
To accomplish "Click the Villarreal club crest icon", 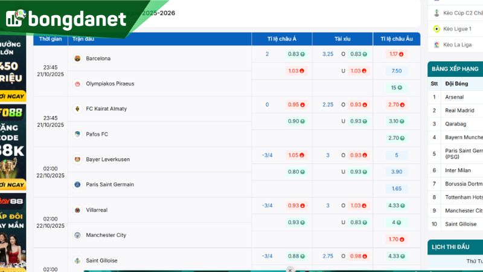I will point(77,210).
